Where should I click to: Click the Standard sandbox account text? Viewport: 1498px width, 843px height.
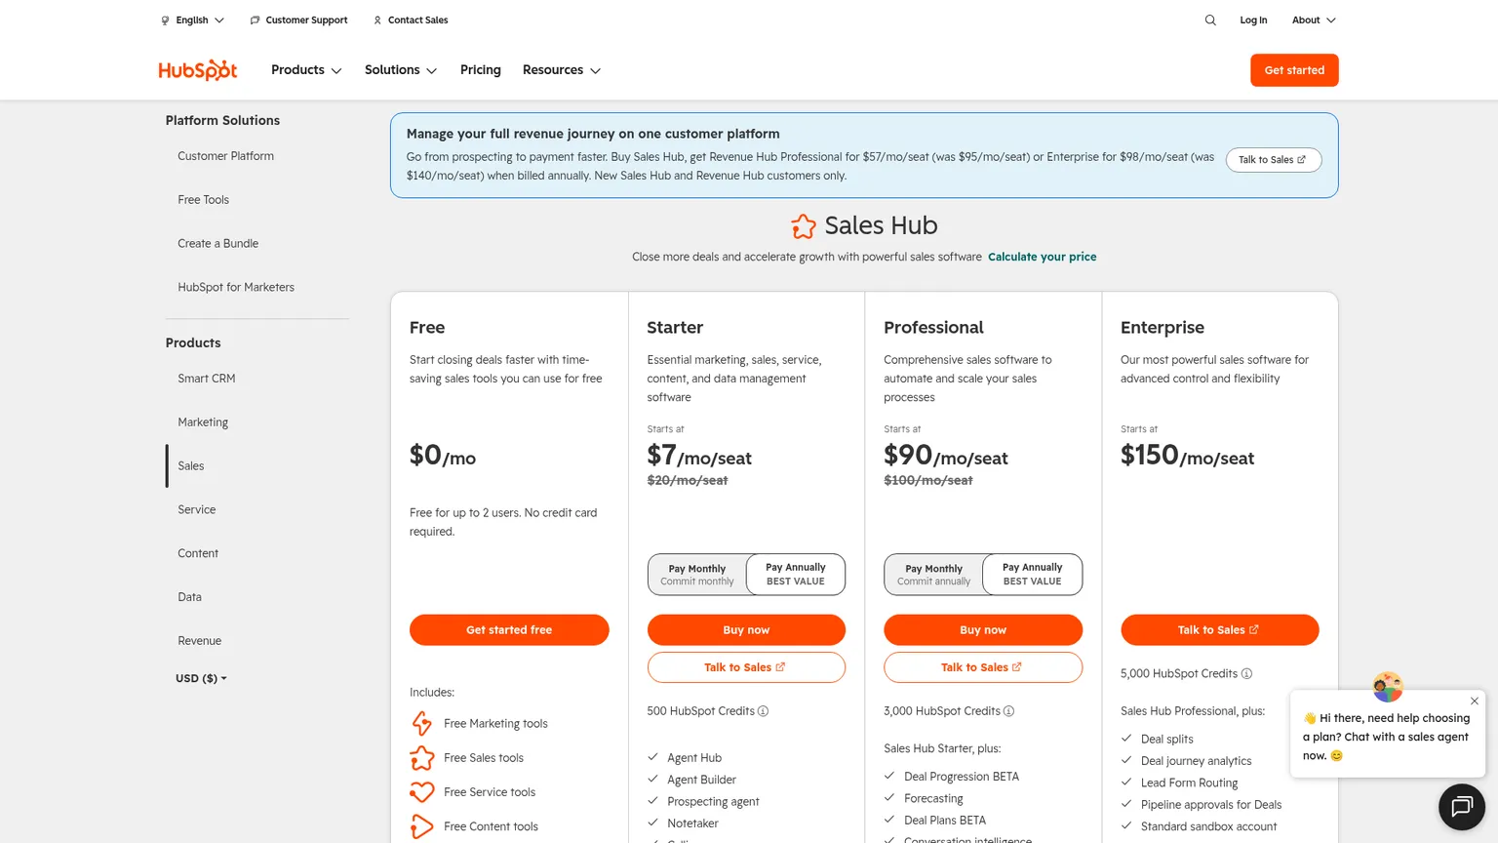click(x=1208, y=826)
